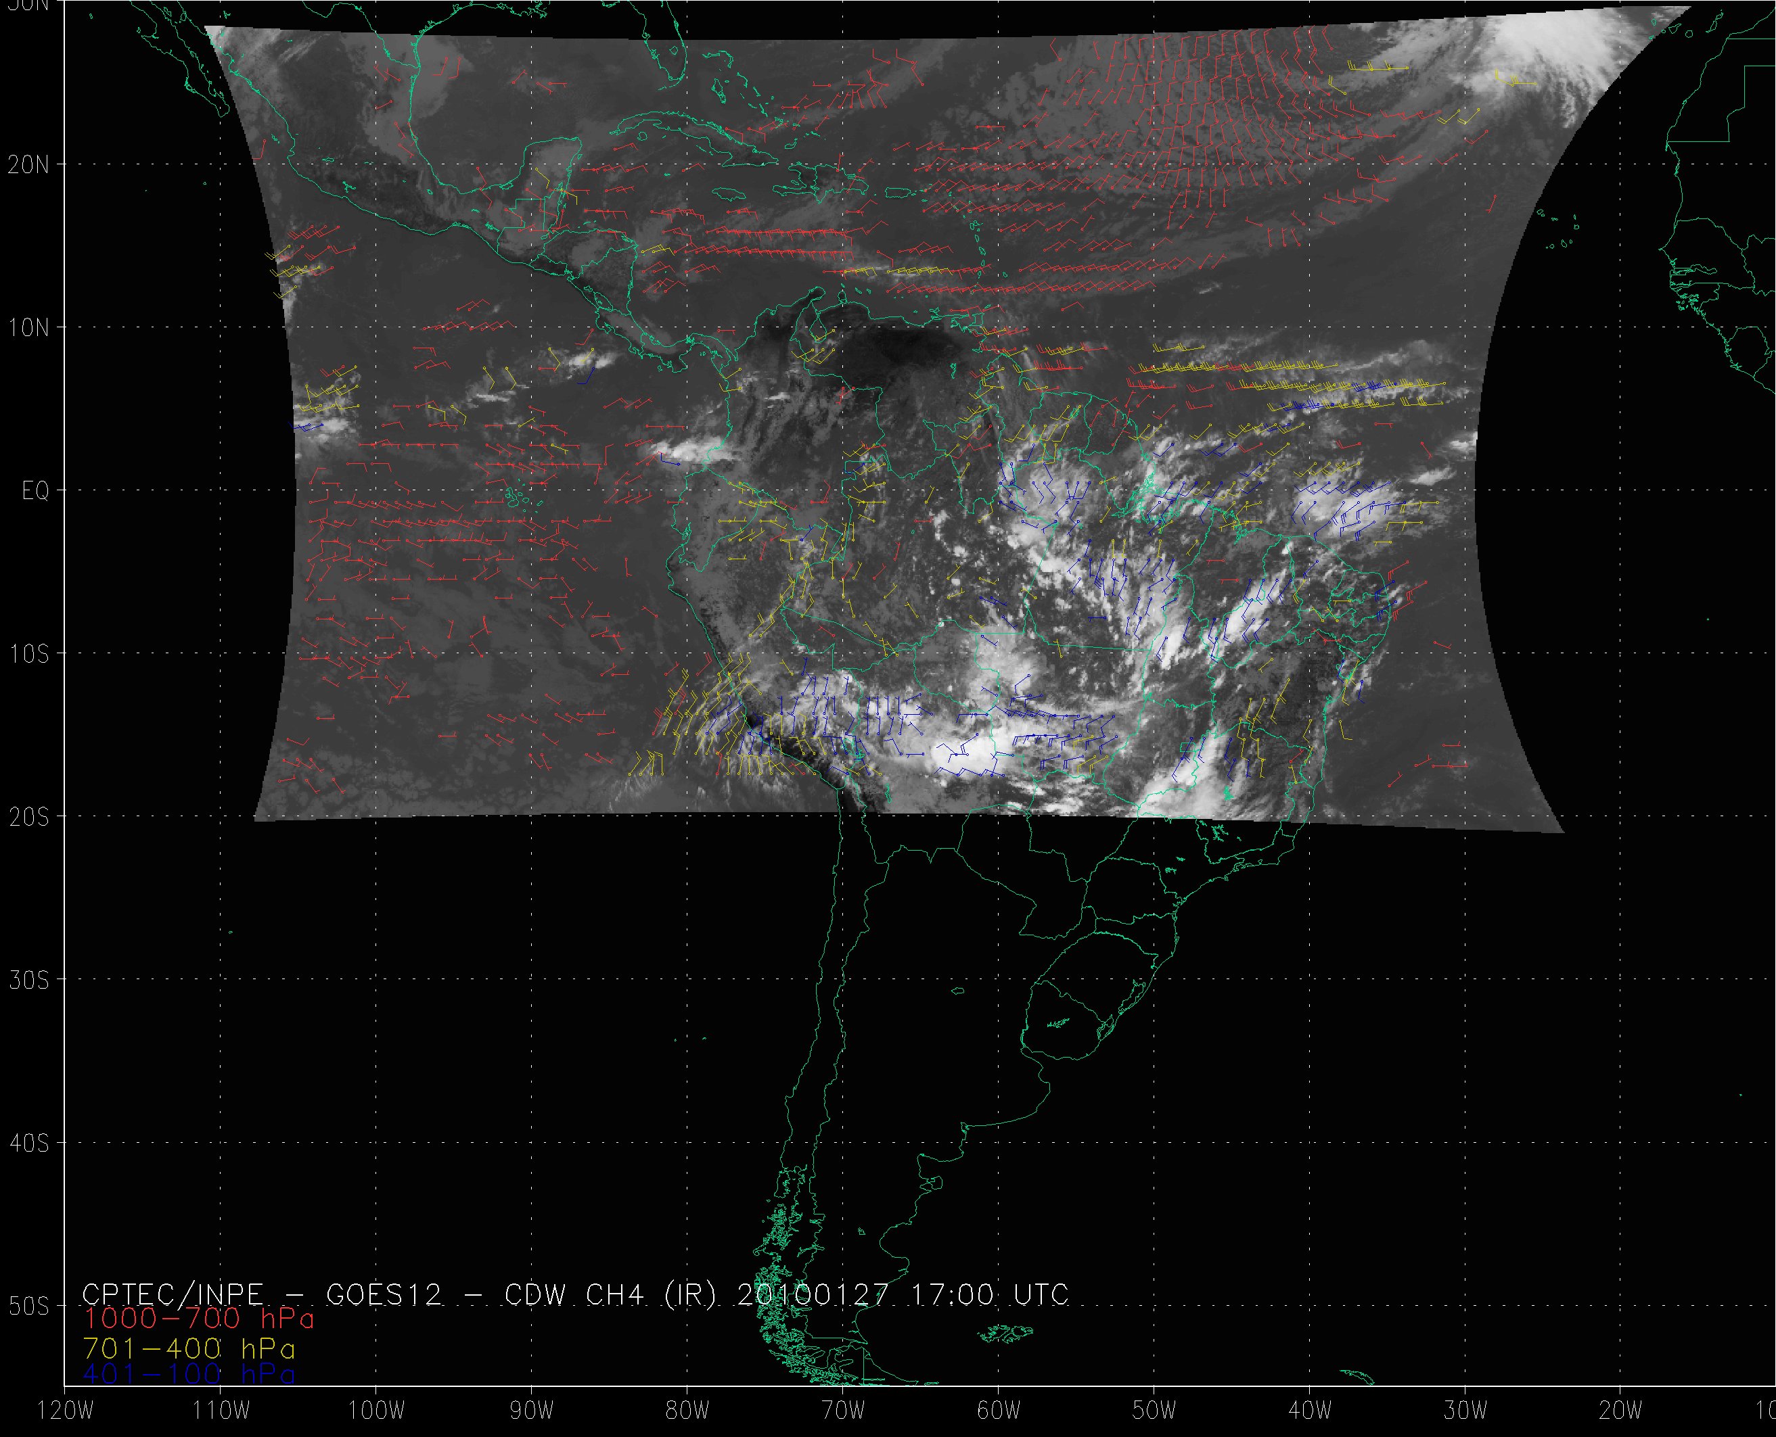Click the 100W longitude axis label

(376, 1411)
